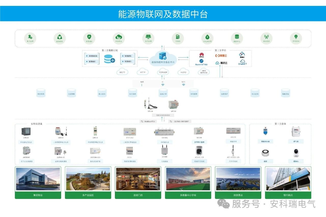326x217 pixels.
Task: Click the green gear wrench icon
Action: pyautogui.click(x=30, y=37)
